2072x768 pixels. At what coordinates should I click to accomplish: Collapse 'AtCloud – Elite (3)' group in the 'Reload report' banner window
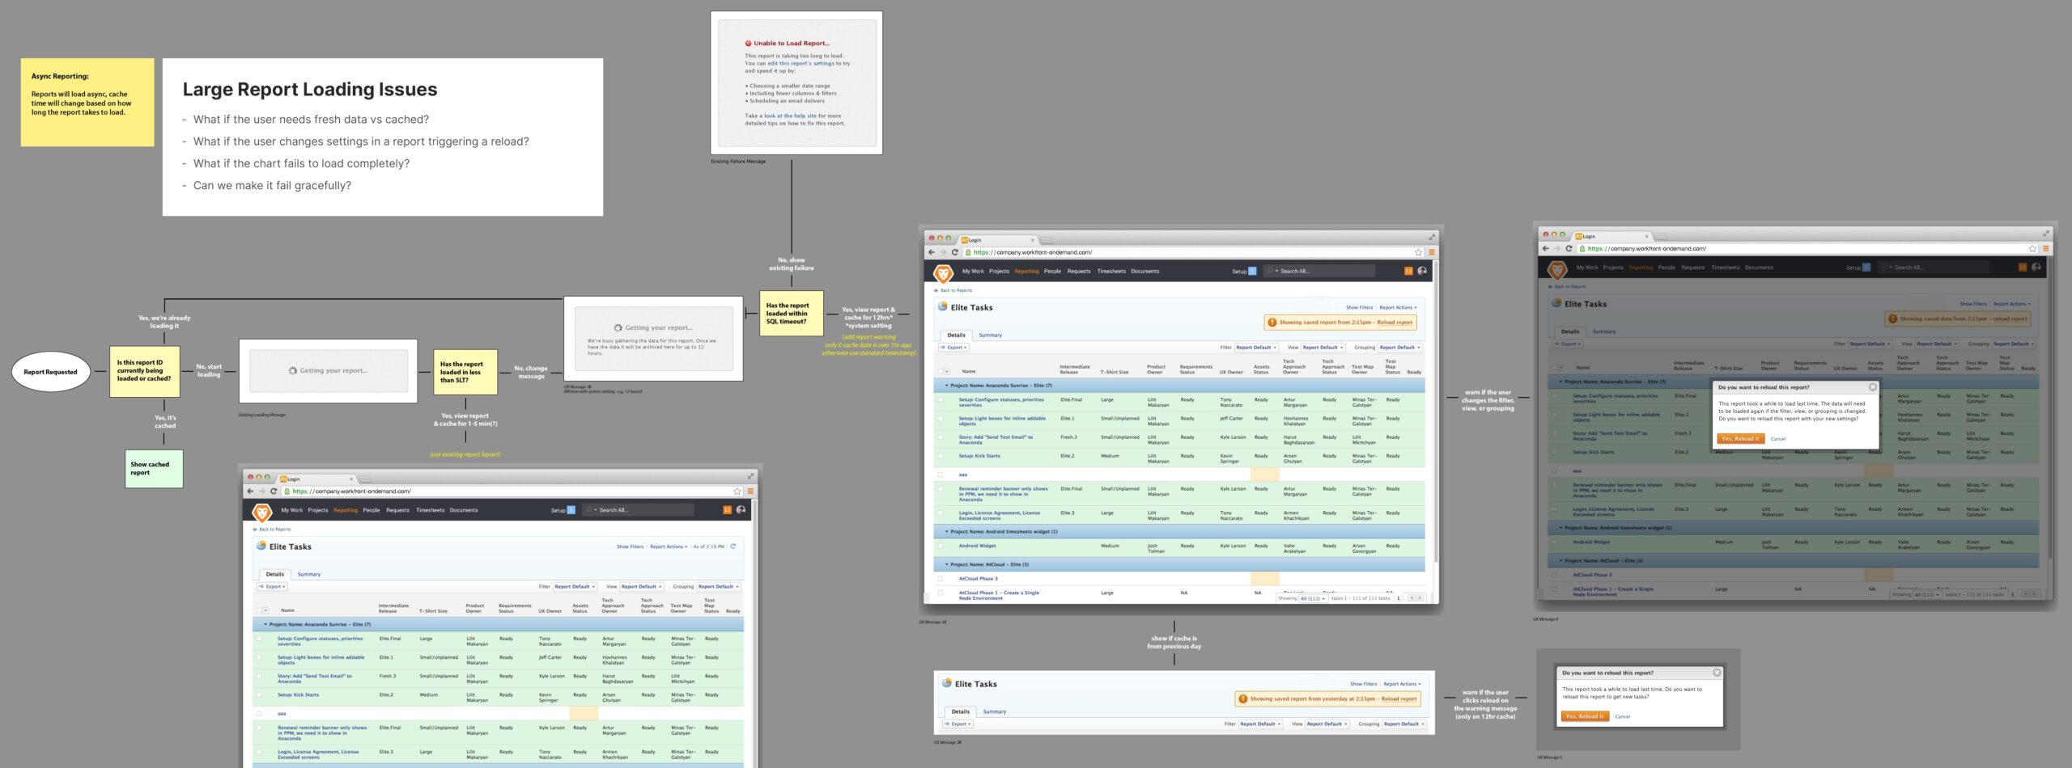pyautogui.click(x=947, y=564)
